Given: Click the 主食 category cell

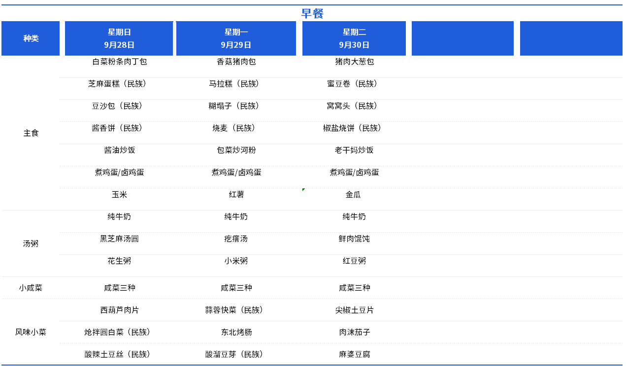Looking at the screenshot, I should (x=31, y=133).
